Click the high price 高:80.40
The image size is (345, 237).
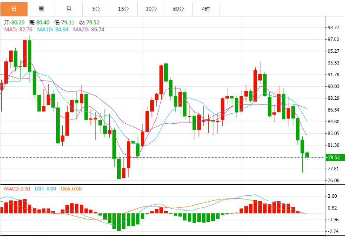coord(39,23)
